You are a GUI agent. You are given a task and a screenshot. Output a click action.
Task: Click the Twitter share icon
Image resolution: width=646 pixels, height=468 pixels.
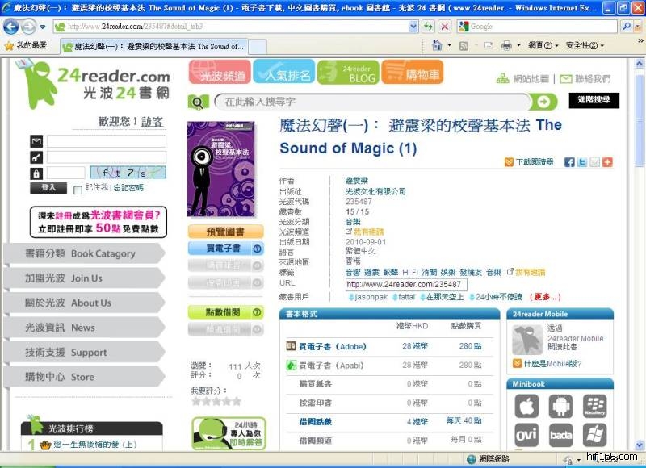tap(582, 162)
